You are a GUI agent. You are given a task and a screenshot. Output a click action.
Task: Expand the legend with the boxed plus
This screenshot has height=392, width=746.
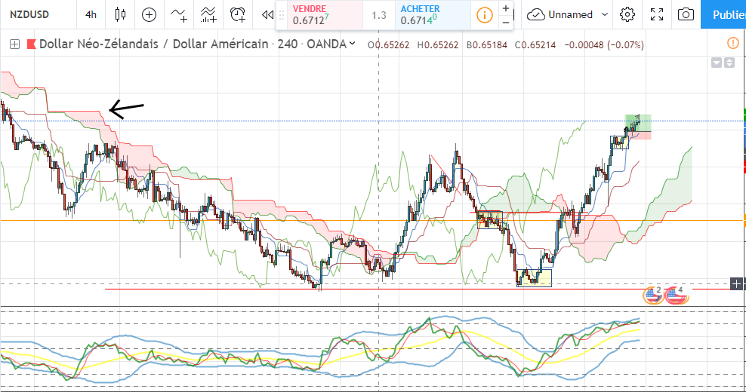[15, 44]
